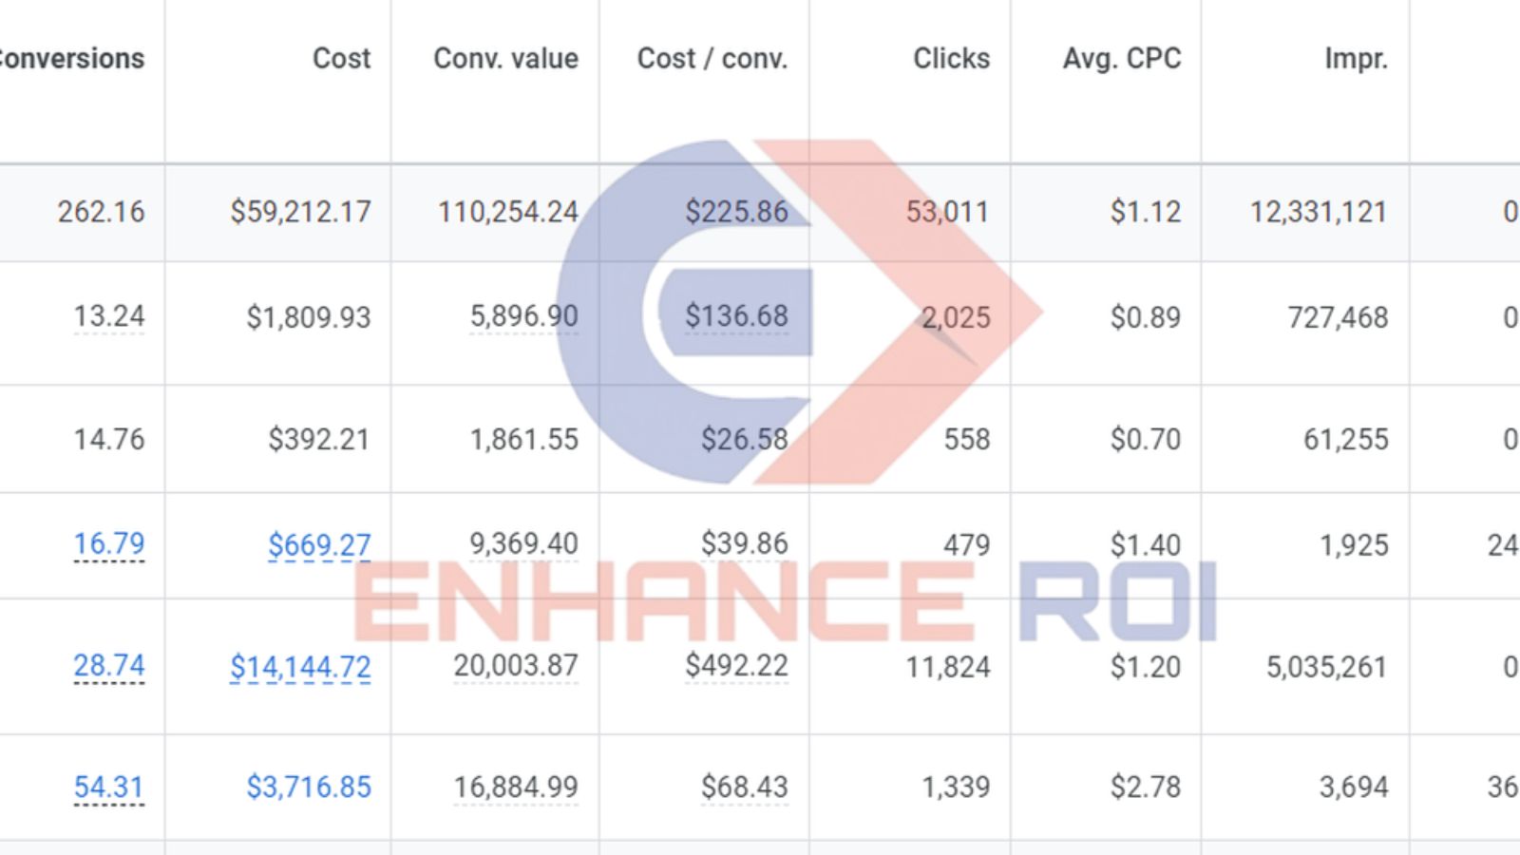The height and width of the screenshot is (855, 1520).
Task: Open the $669.27 cost link
Action: [319, 545]
